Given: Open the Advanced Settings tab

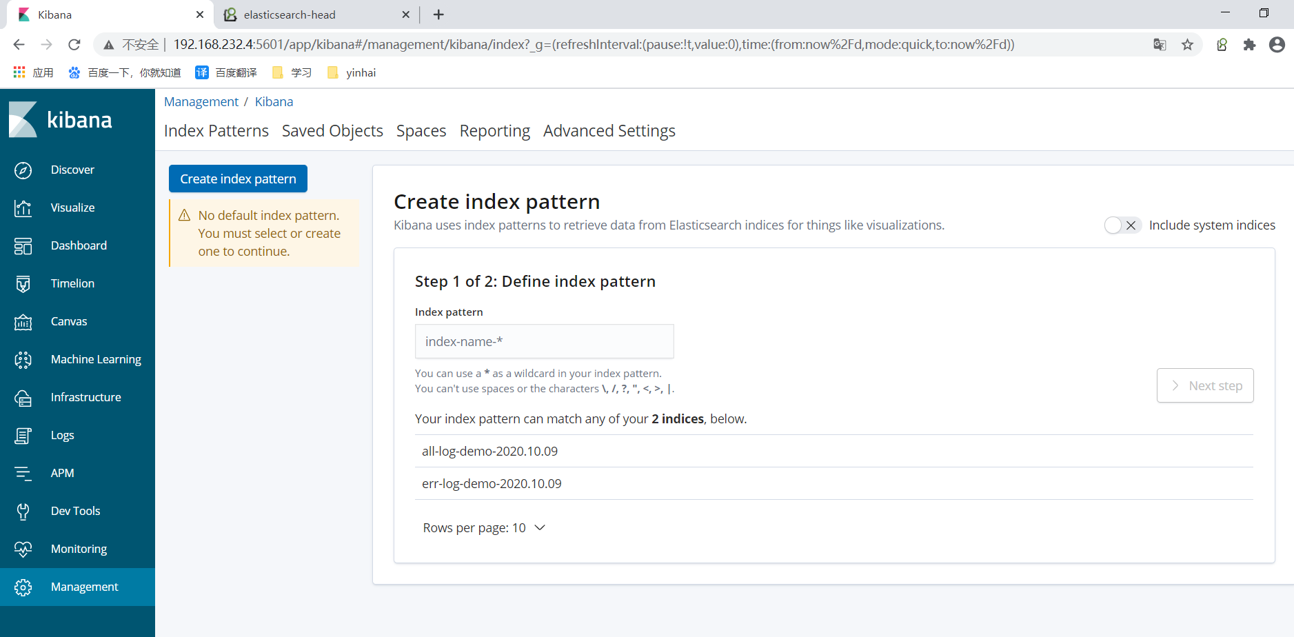Looking at the screenshot, I should [609, 131].
